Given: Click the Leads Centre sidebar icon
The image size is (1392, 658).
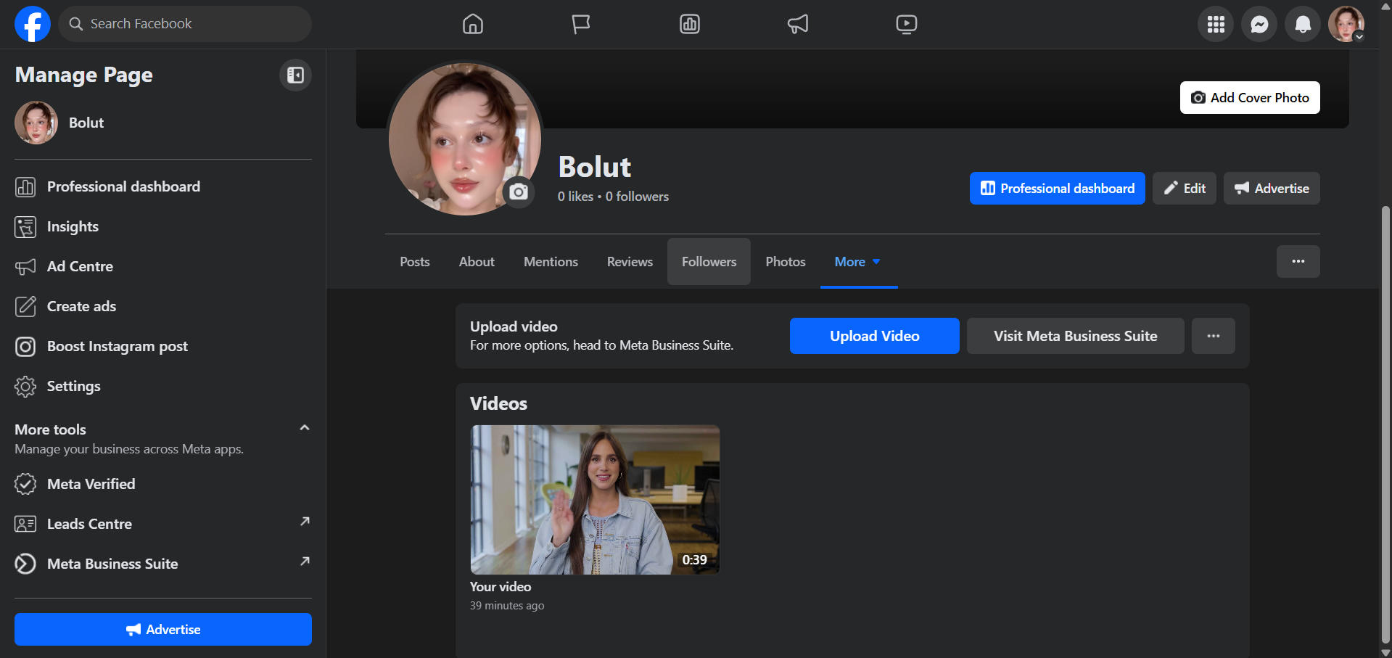Looking at the screenshot, I should point(25,524).
